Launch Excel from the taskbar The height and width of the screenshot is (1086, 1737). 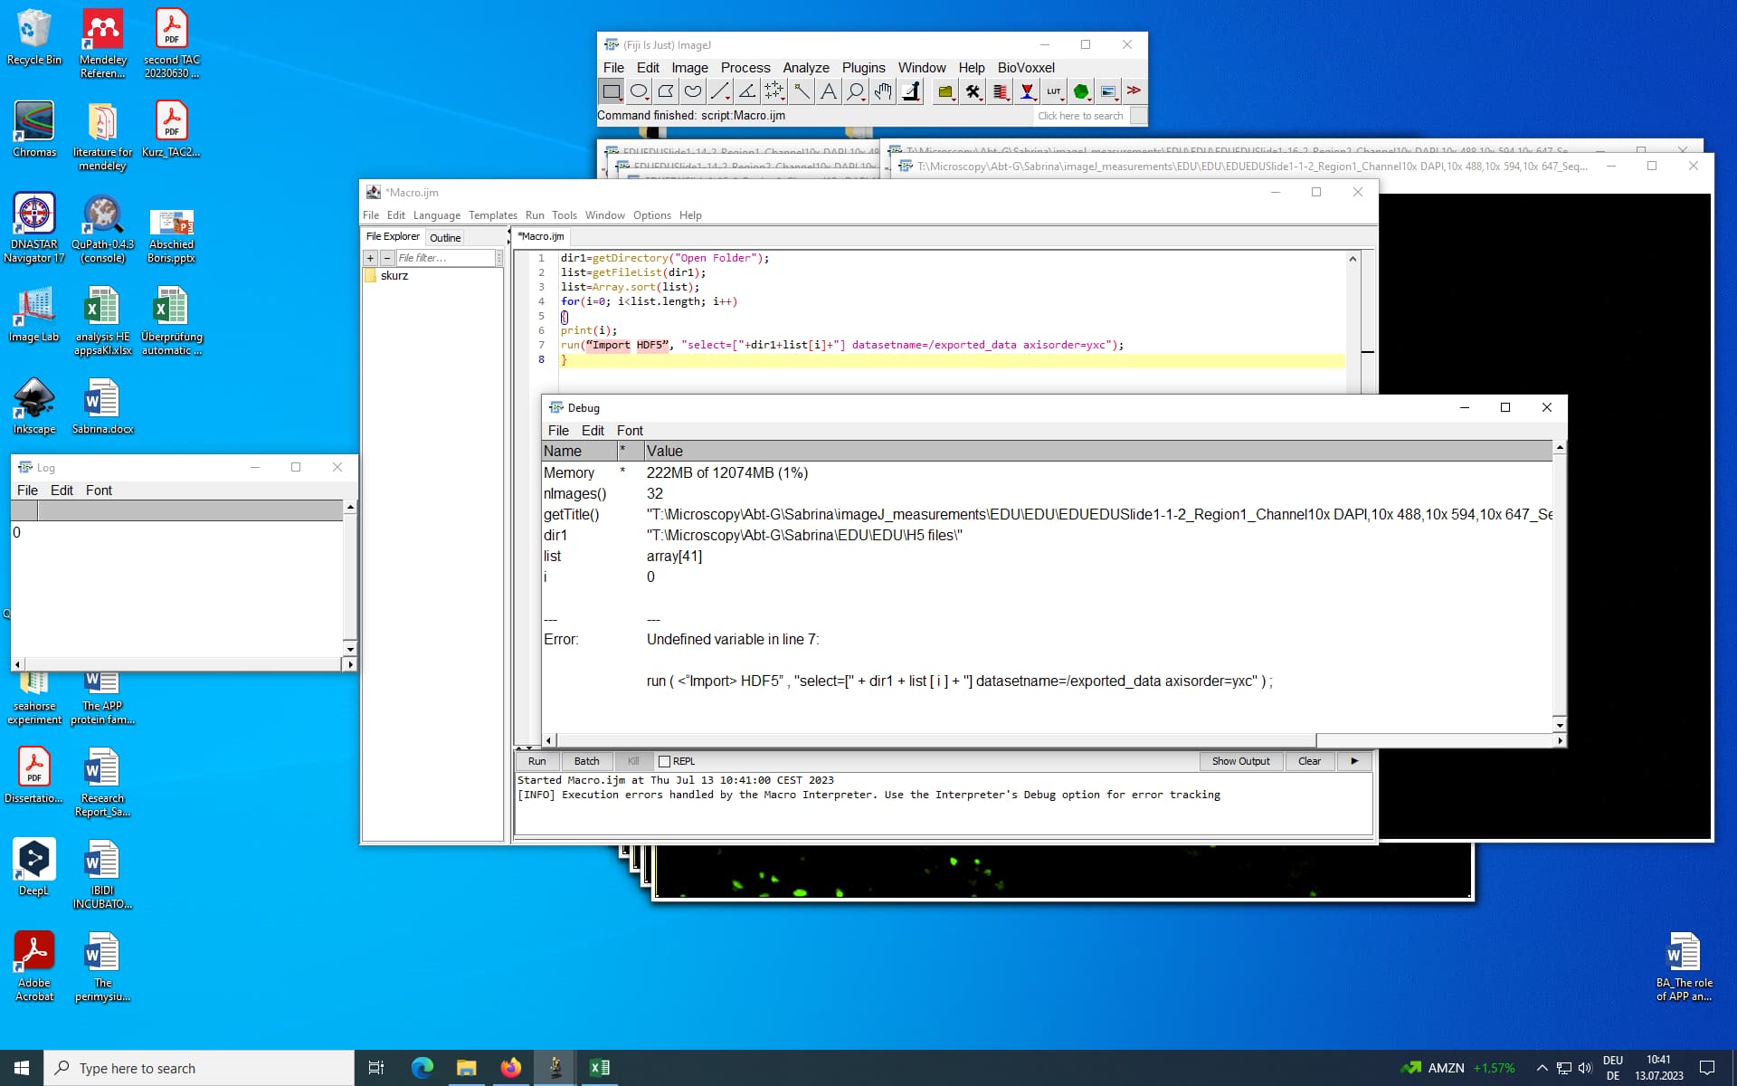point(598,1068)
